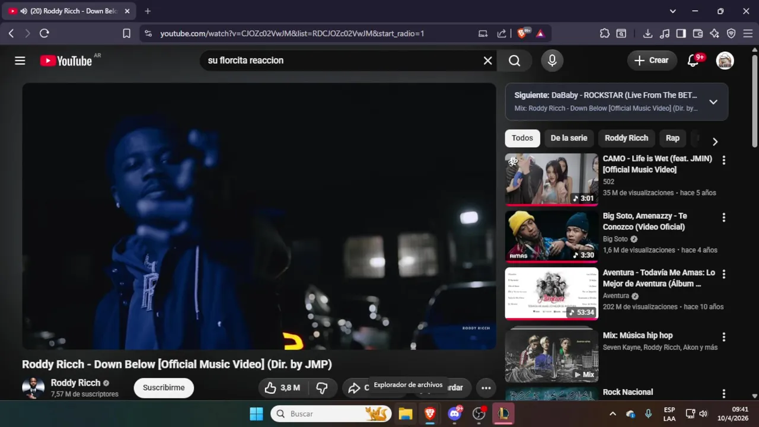The width and height of the screenshot is (759, 427).
Task: Click the Crear button
Action: pyautogui.click(x=651, y=60)
